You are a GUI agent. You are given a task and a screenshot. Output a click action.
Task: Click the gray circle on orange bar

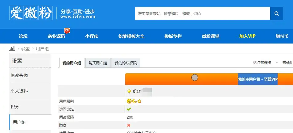click(195, 78)
